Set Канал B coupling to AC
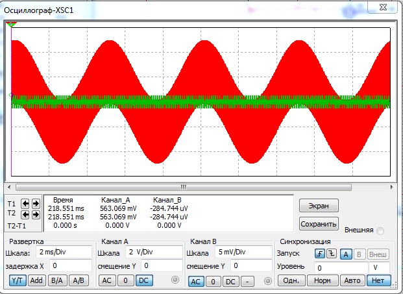Image resolution: width=403 pixels, height=294 pixels. [x=196, y=282]
